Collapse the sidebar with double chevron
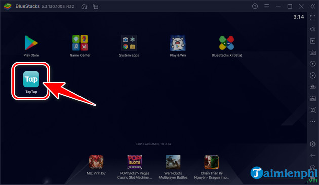The height and width of the screenshot is (185, 319). 313,6
